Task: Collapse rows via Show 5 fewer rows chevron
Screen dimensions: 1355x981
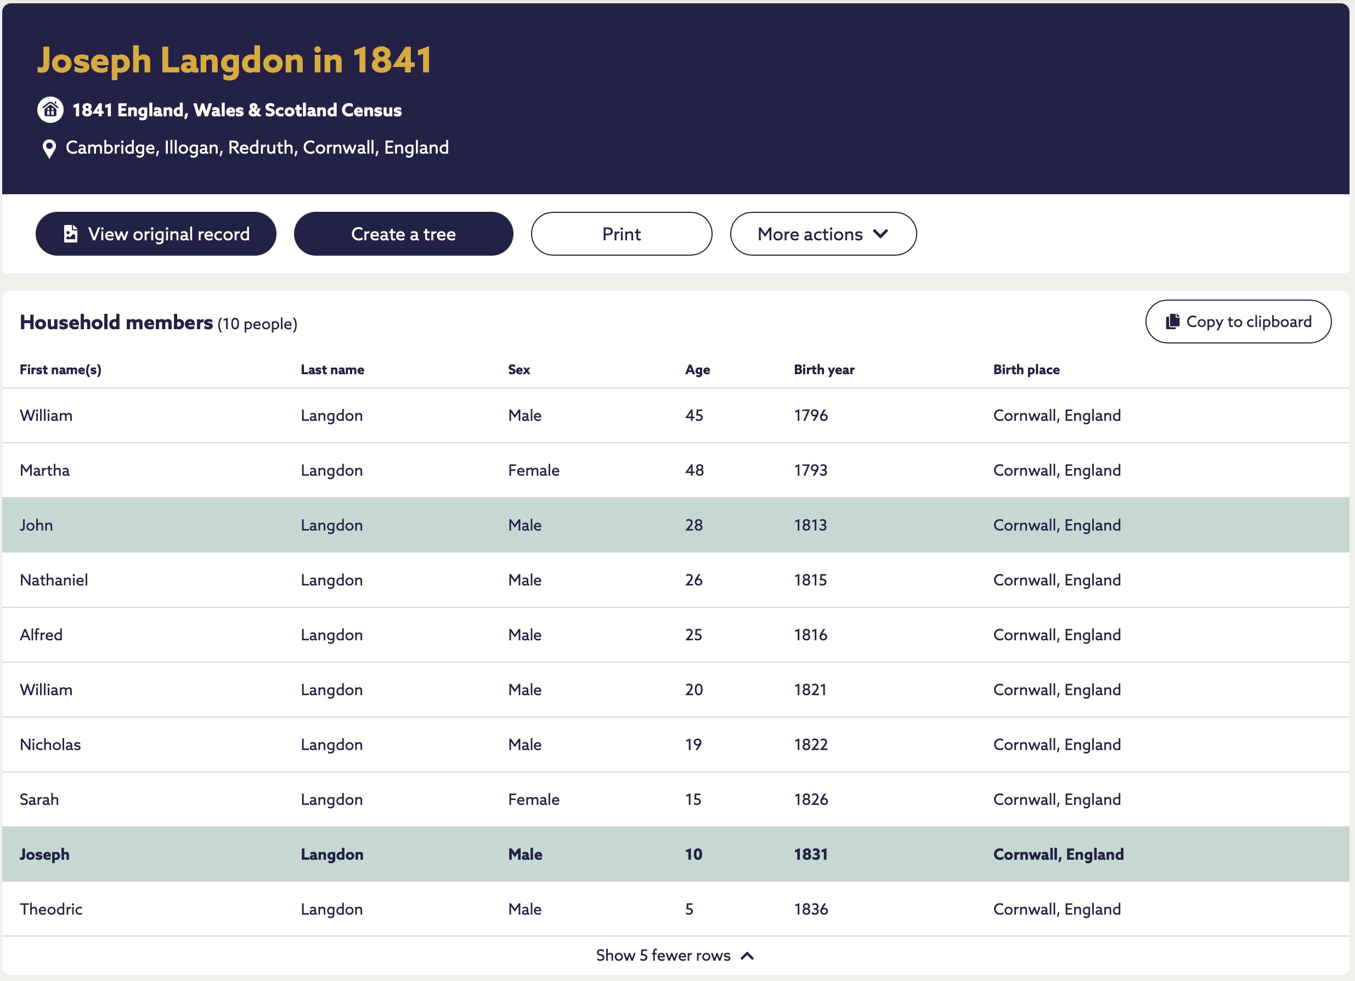Action: pyautogui.click(x=747, y=956)
